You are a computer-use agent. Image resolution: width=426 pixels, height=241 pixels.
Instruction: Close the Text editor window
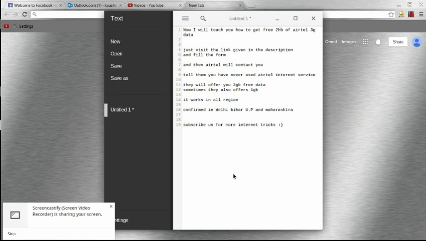tap(313, 18)
